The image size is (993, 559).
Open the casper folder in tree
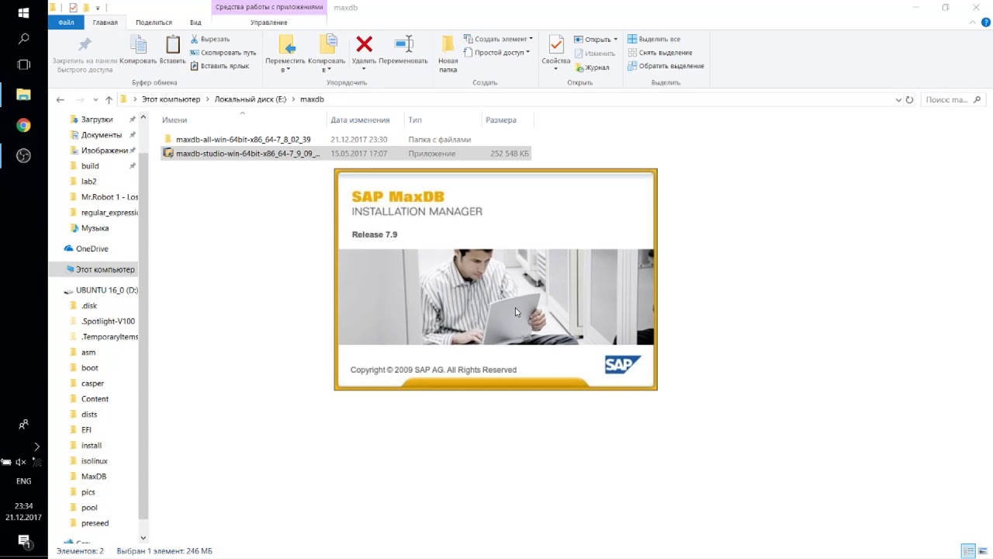92,384
